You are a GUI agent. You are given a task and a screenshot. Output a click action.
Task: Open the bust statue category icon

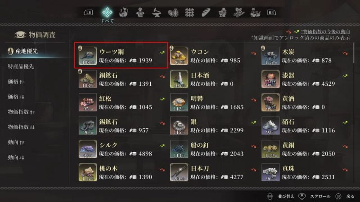point(140,13)
